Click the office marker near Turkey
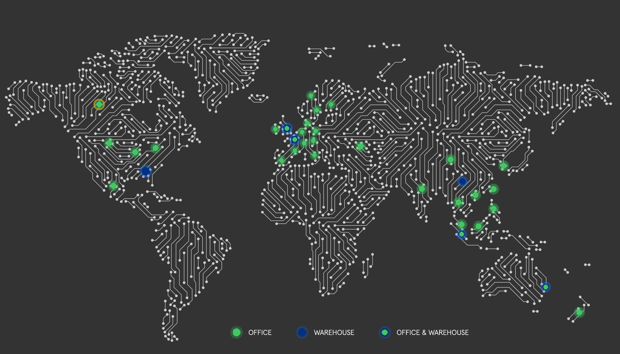The image size is (620, 354). 360,147
